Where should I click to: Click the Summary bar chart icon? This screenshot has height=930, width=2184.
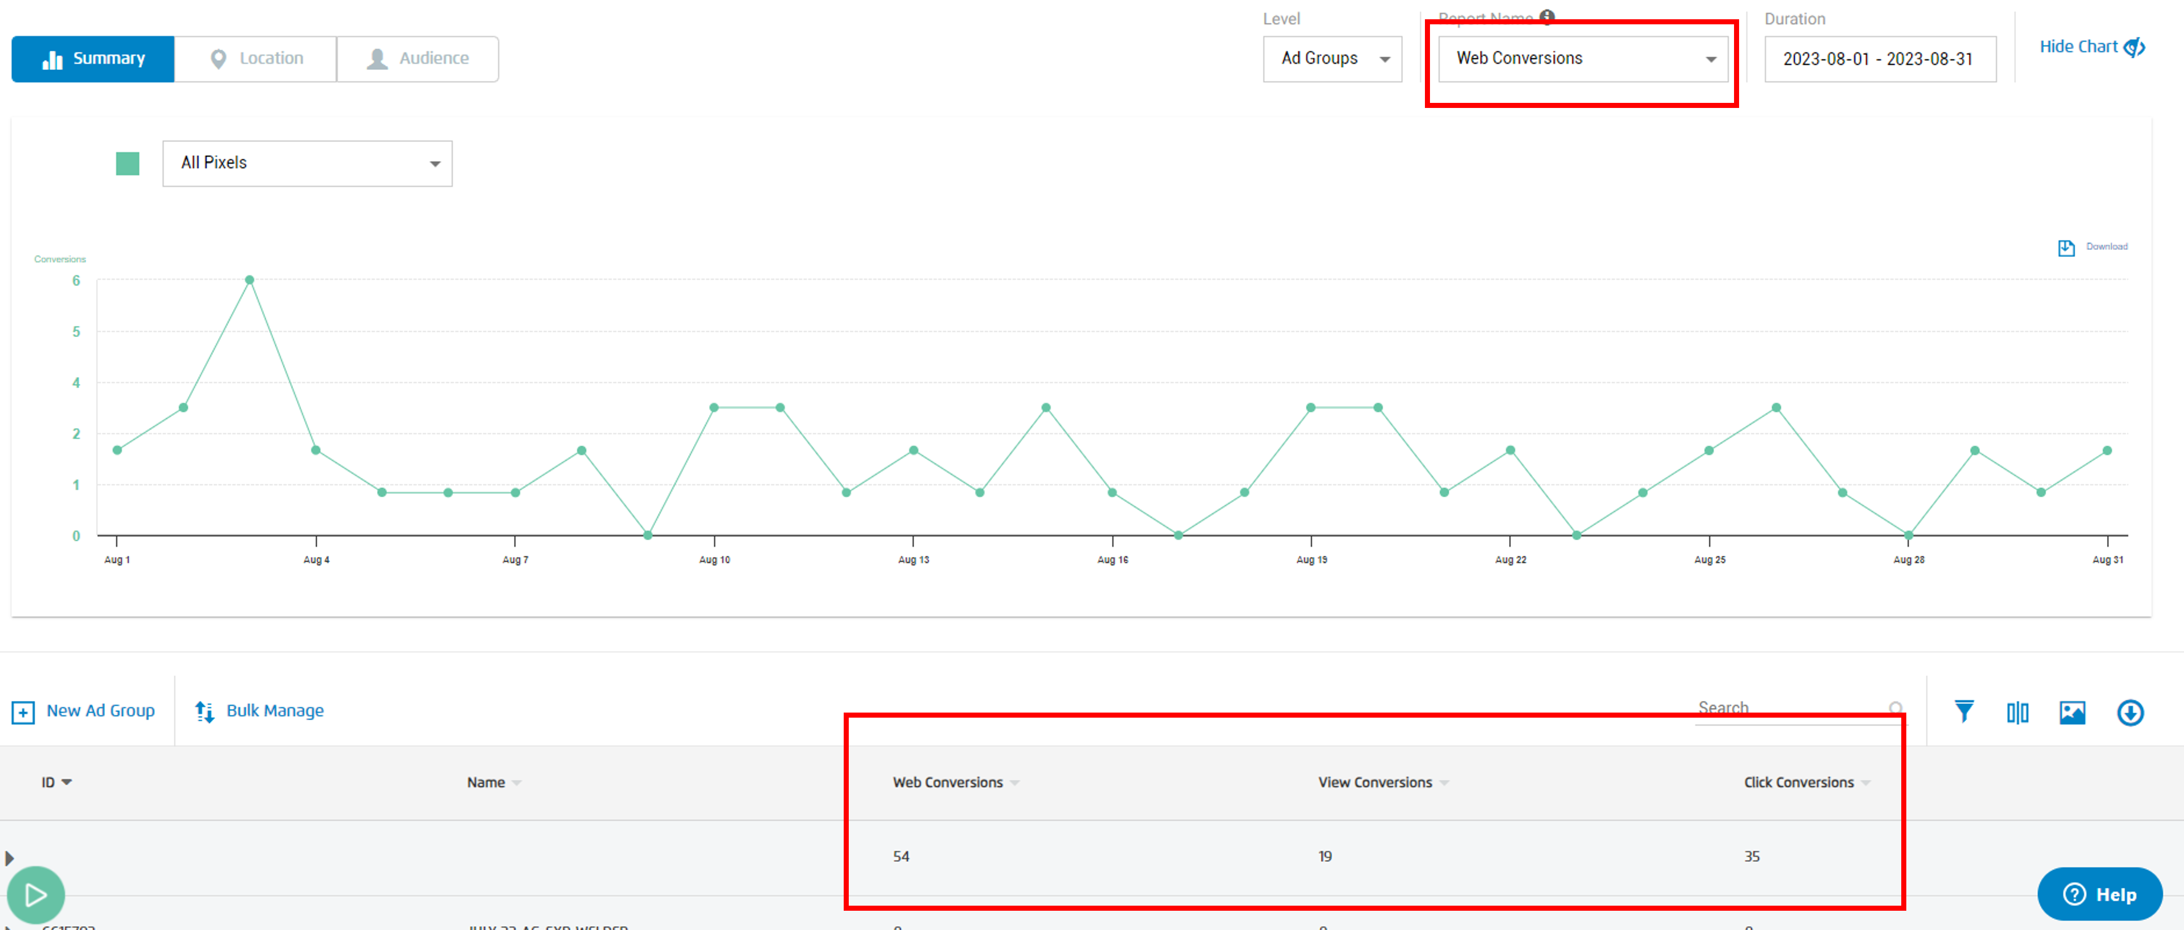[53, 59]
